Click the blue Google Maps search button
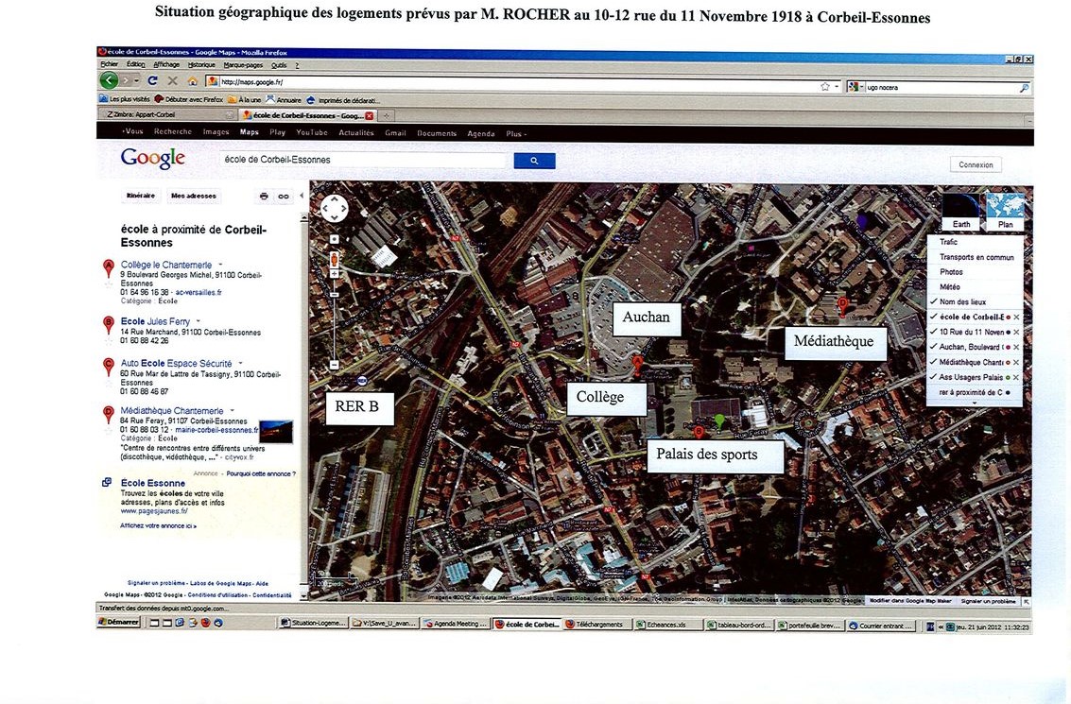This screenshot has width=1071, height=704. (x=534, y=161)
